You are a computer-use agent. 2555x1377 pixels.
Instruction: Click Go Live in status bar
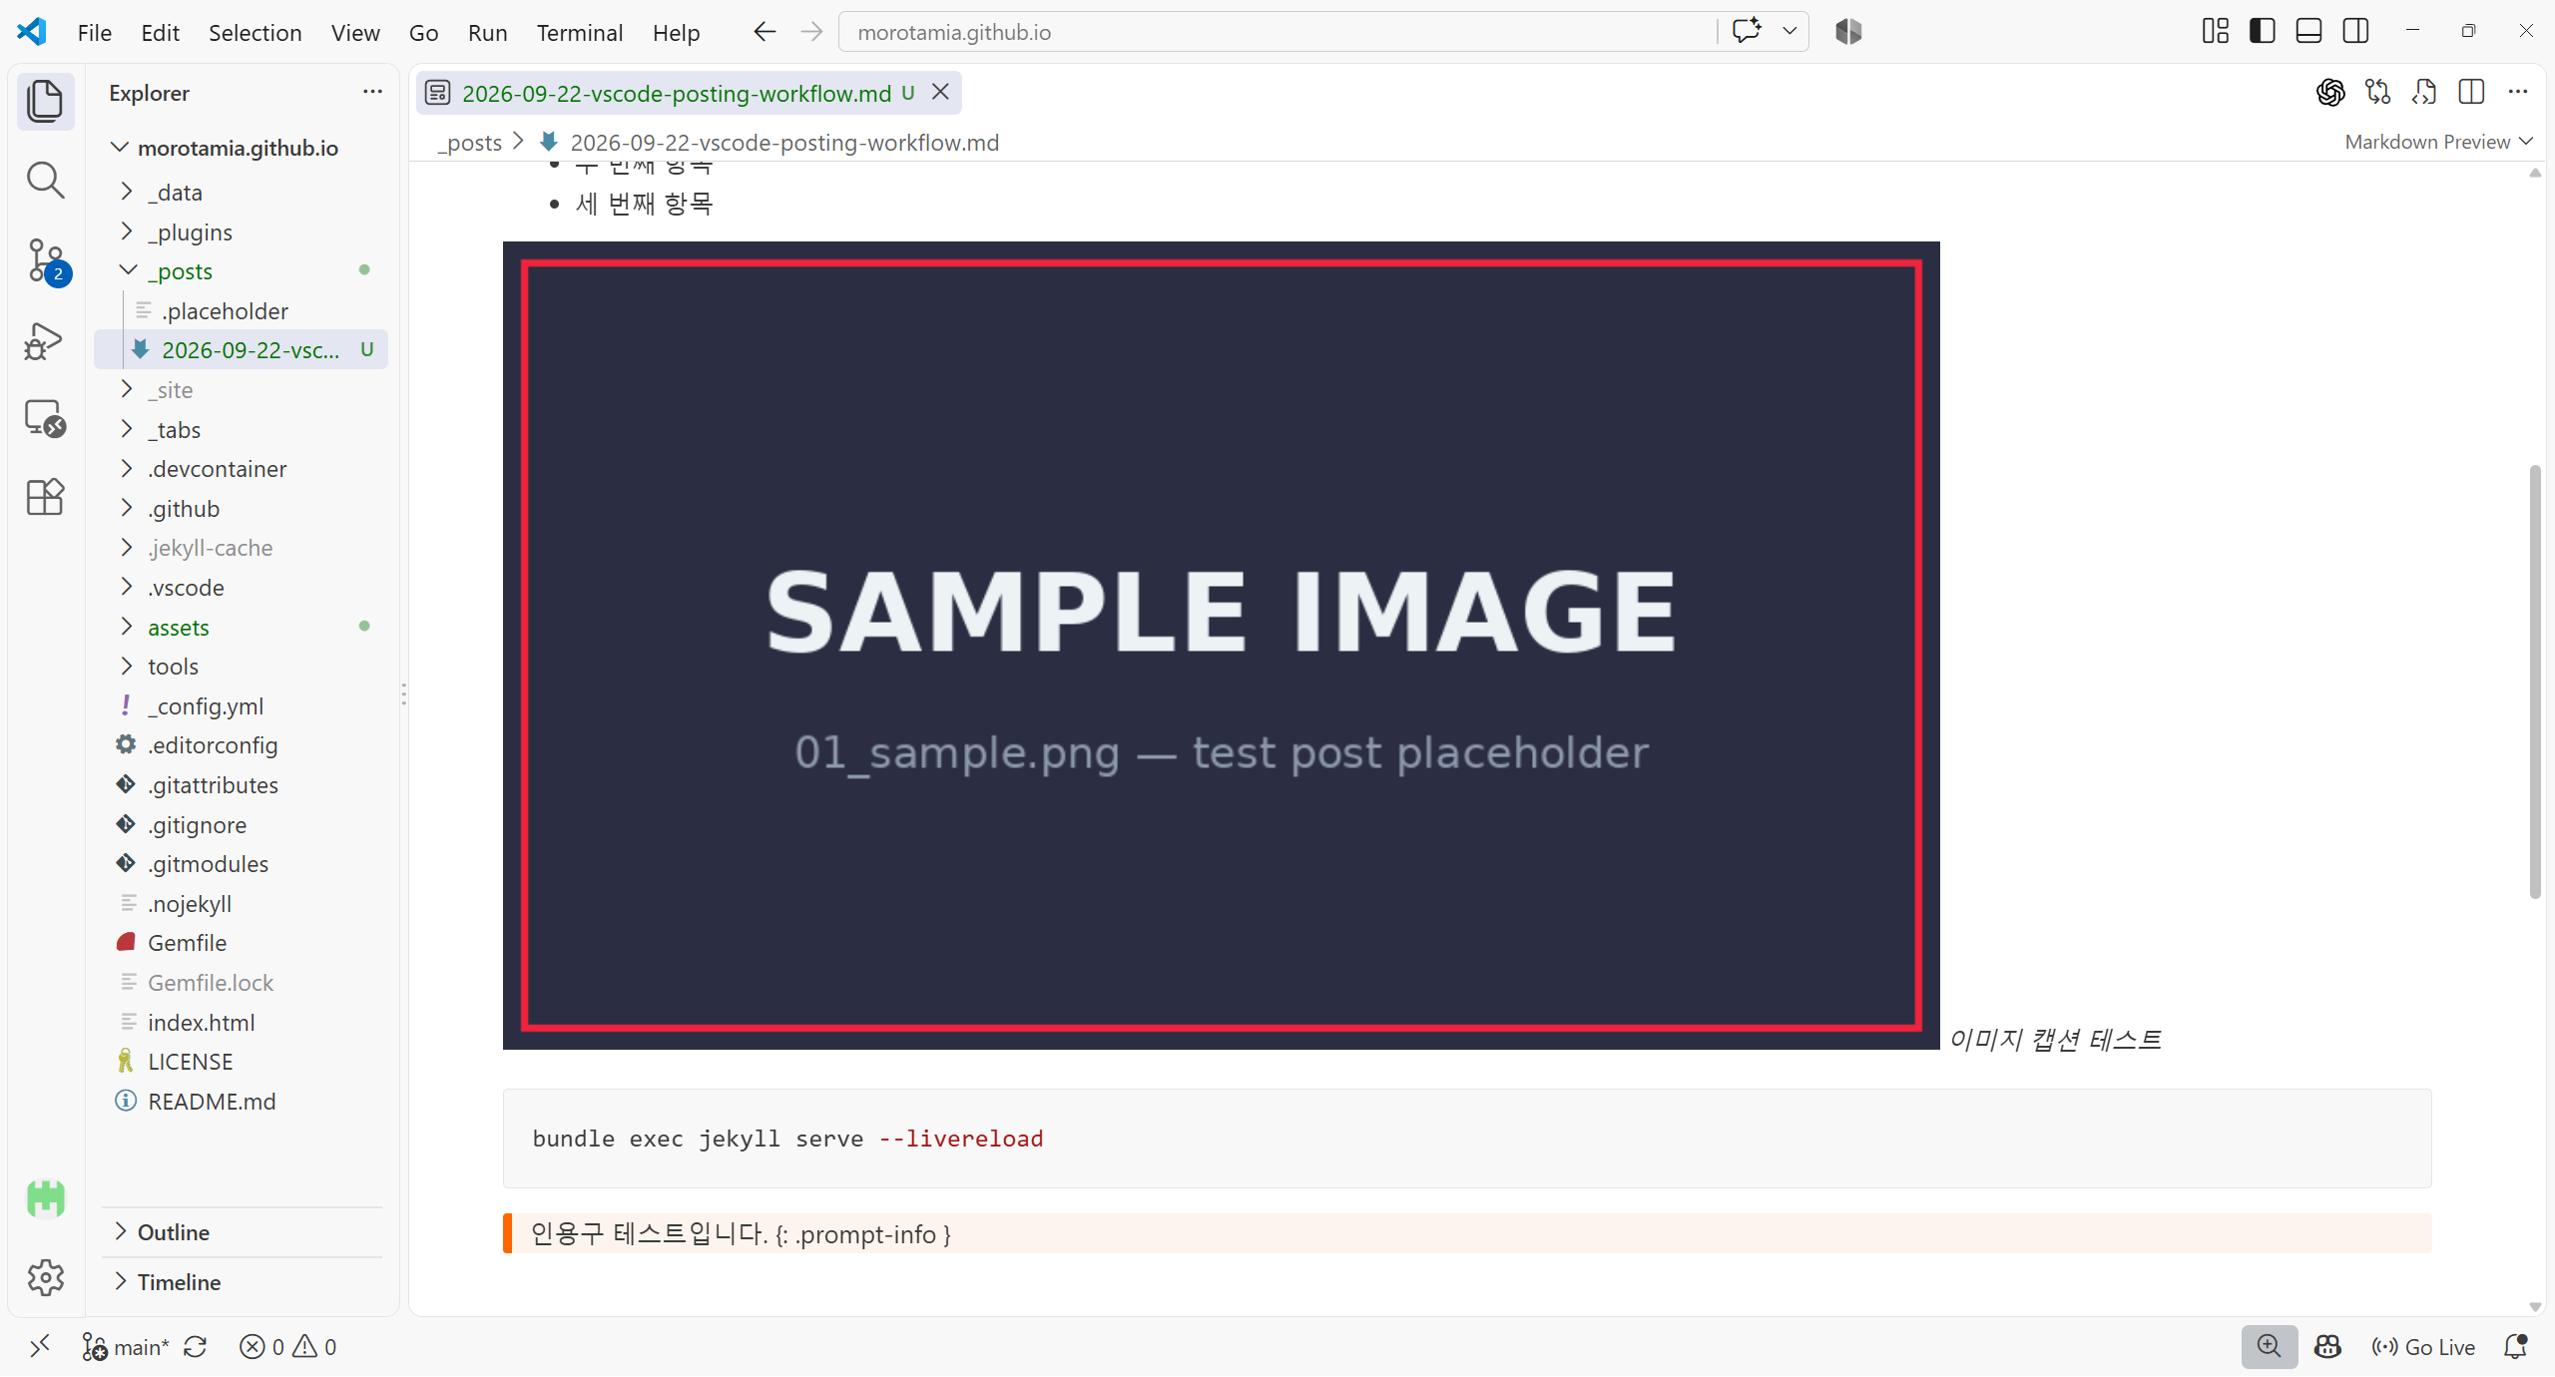tap(2422, 1347)
